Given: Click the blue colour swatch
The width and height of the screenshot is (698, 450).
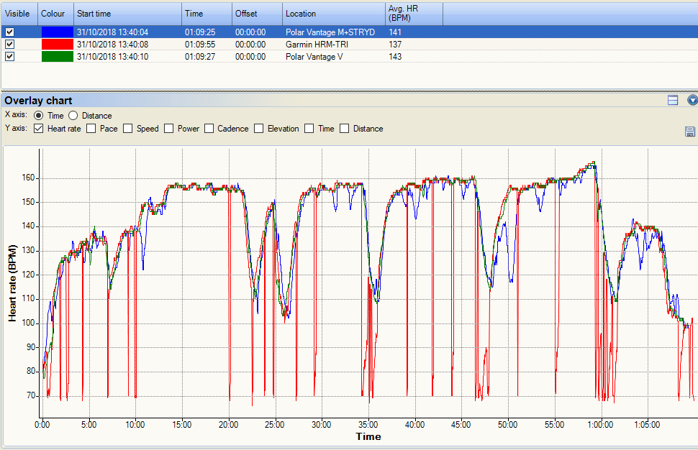Looking at the screenshot, I should pos(57,32).
